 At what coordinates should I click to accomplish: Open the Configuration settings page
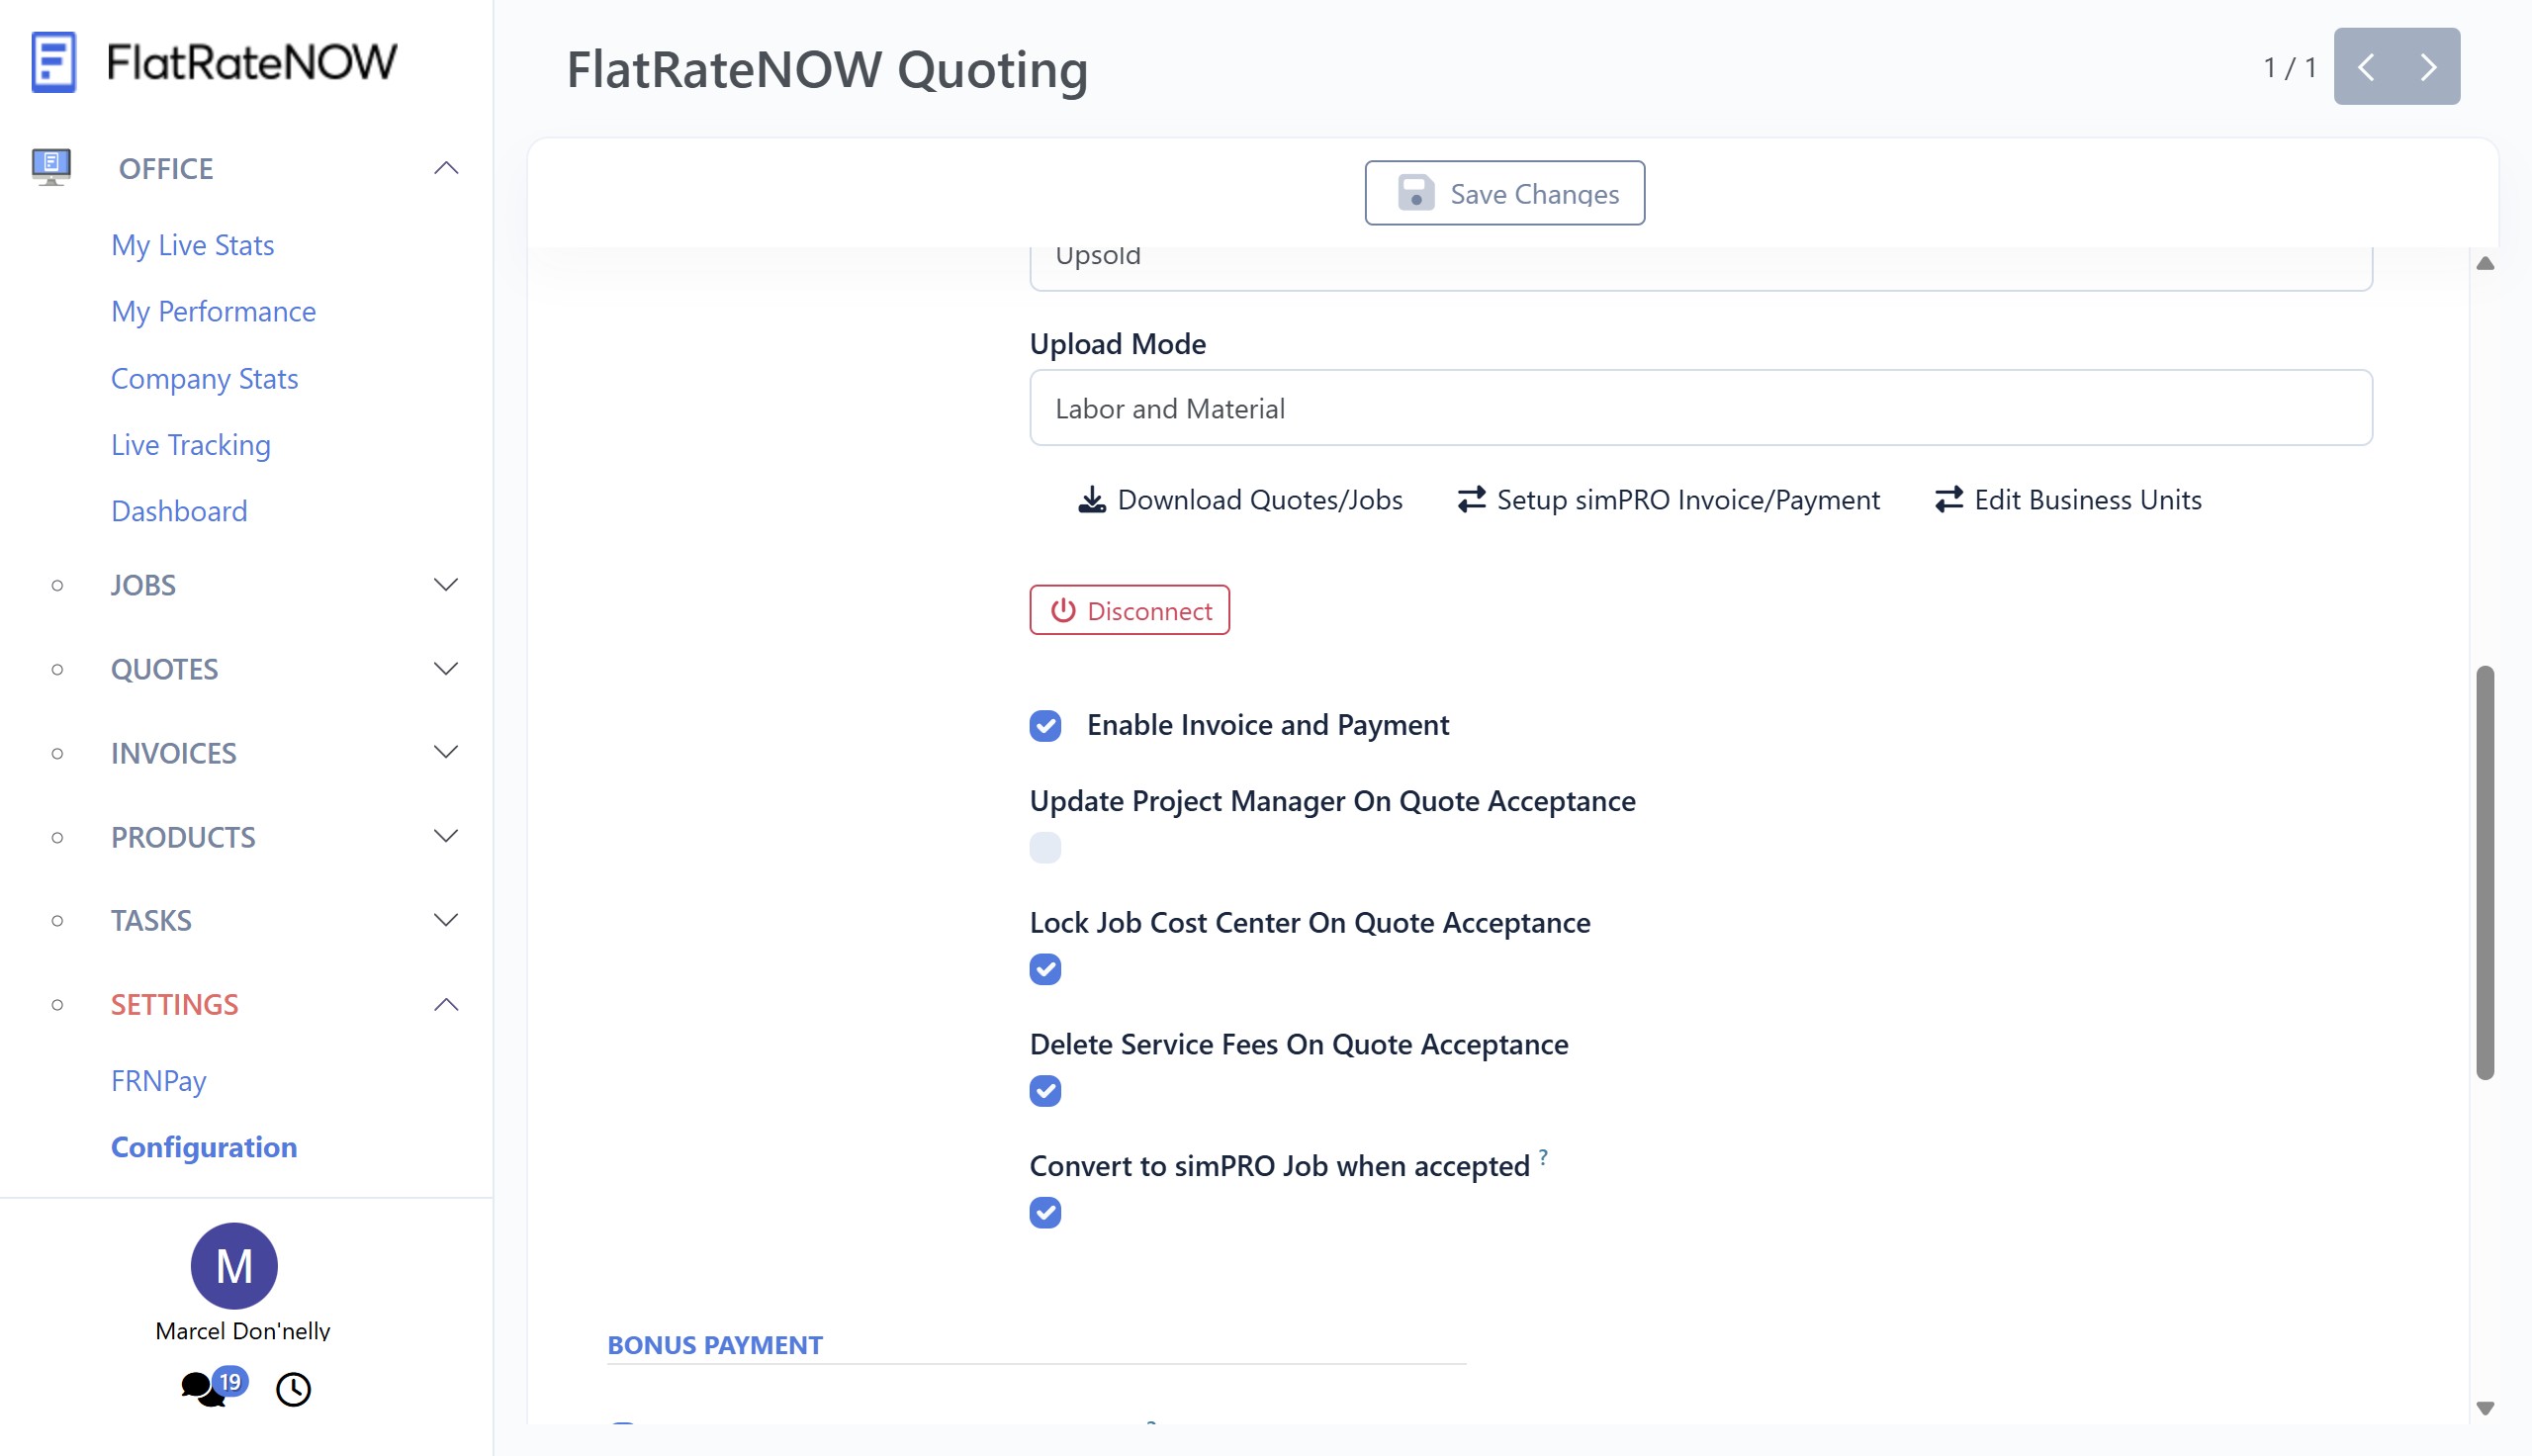[x=204, y=1147]
